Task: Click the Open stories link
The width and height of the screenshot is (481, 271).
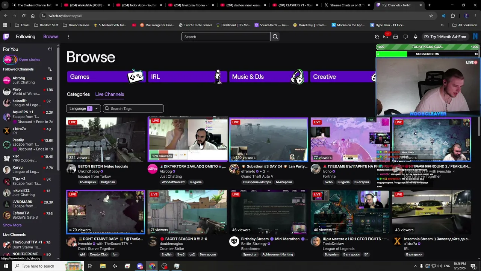Action: pos(29,59)
